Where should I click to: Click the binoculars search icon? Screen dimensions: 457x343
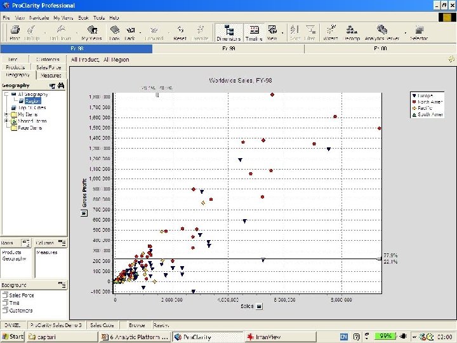coord(61,86)
